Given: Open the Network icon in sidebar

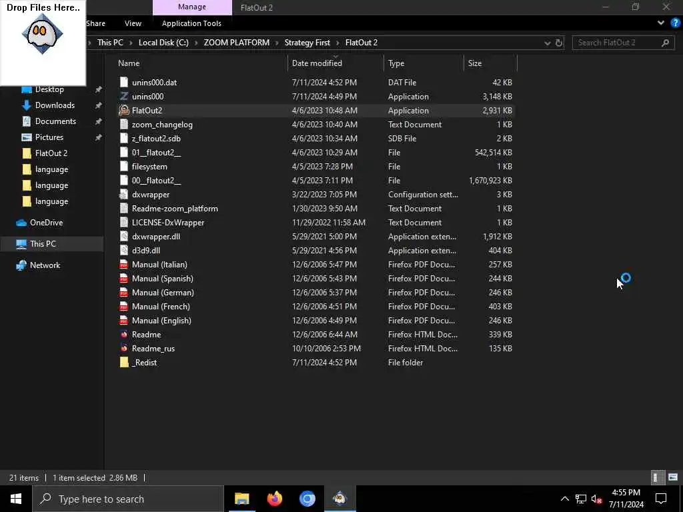Looking at the screenshot, I should tap(21, 265).
